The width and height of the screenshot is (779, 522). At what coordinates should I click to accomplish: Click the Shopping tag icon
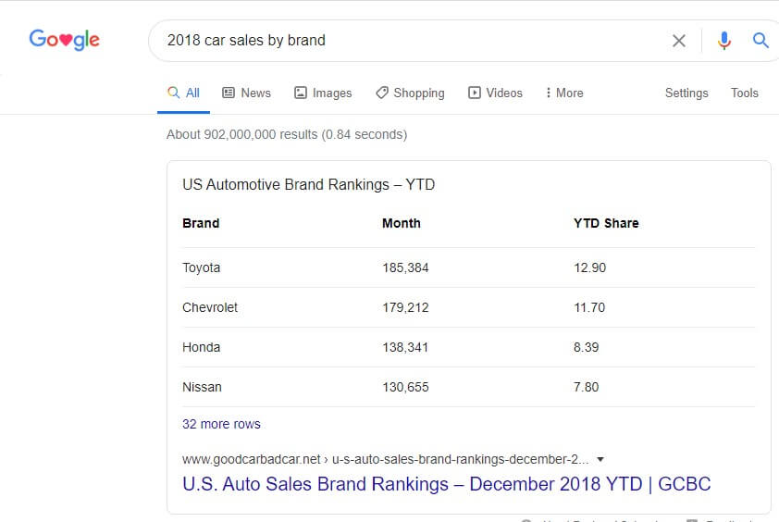click(381, 93)
